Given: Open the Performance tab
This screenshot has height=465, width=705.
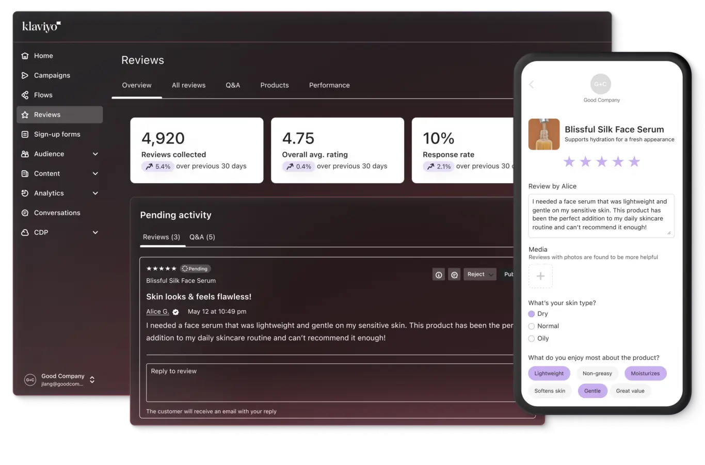Looking at the screenshot, I should pos(329,85).
